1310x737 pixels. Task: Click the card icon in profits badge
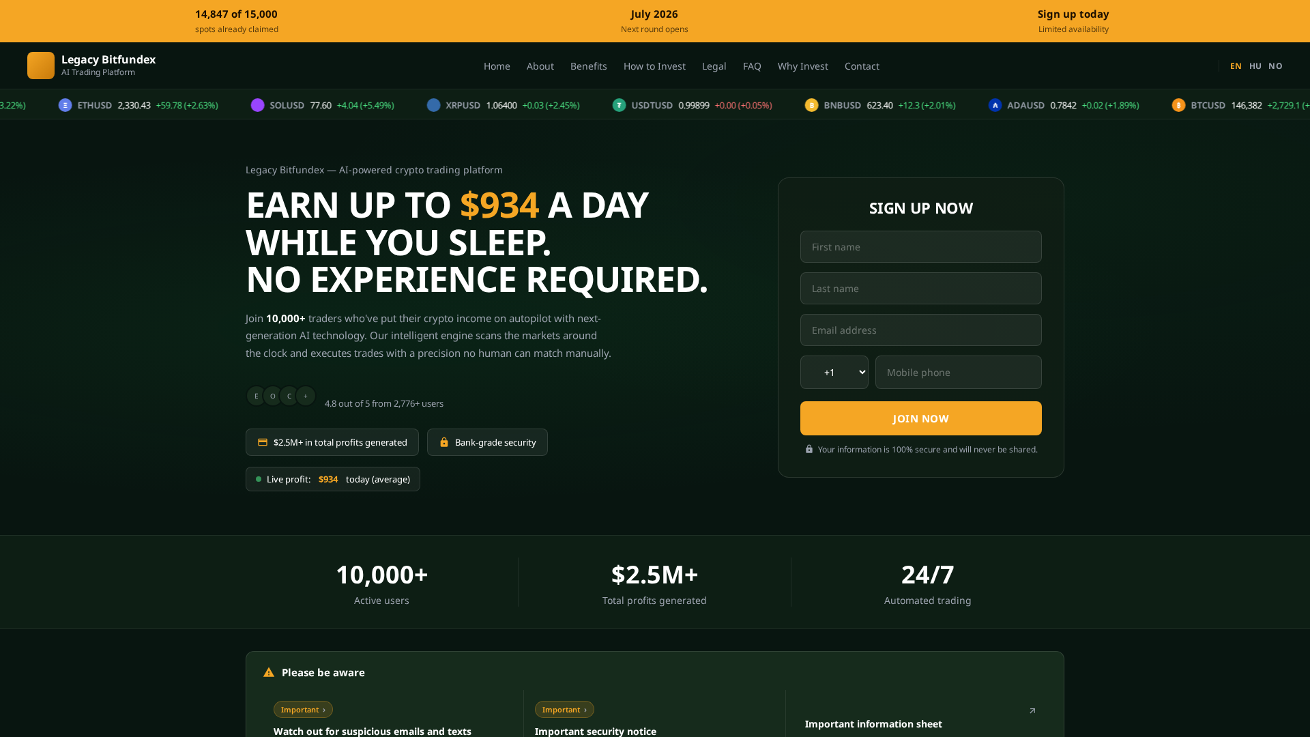263,442
